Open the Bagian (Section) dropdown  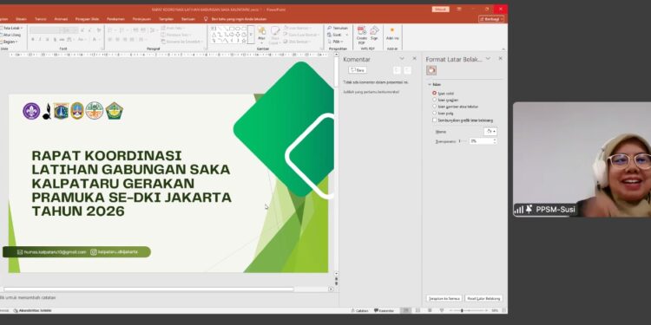tap(10, 42)
